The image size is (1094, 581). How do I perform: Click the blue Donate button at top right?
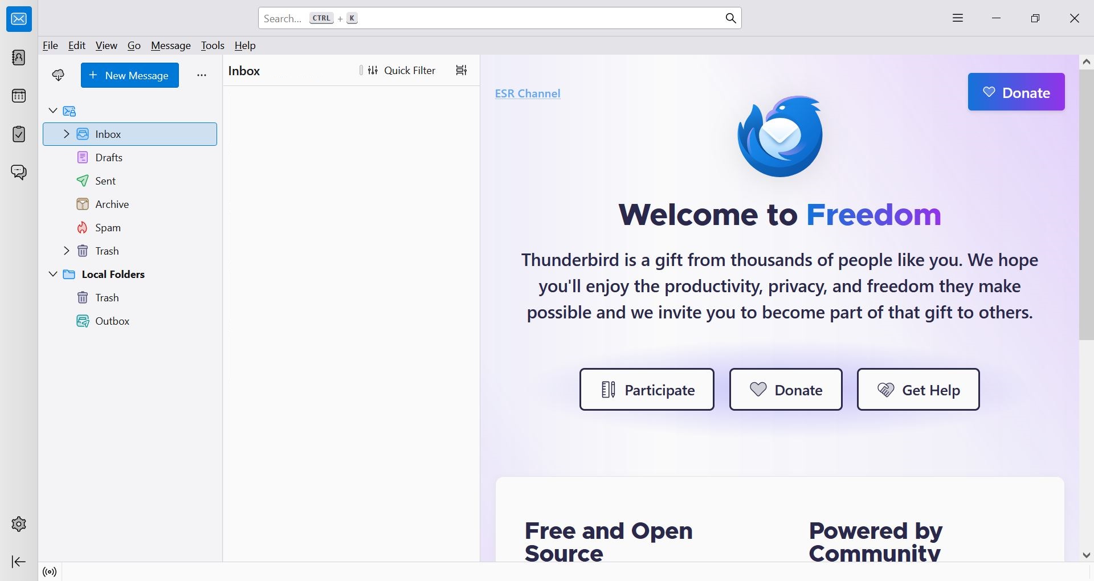1016,92
